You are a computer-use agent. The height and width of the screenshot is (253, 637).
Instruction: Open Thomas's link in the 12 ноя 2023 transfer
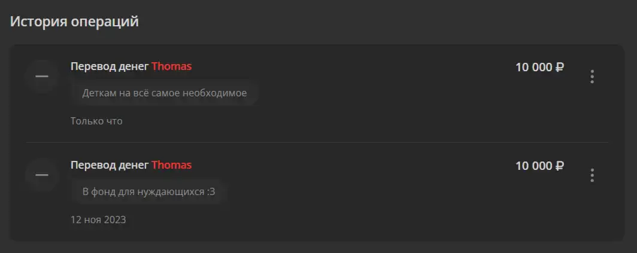171,165
